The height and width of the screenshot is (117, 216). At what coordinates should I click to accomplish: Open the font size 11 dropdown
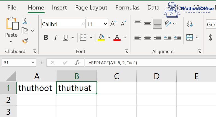(x=105, y=24)
